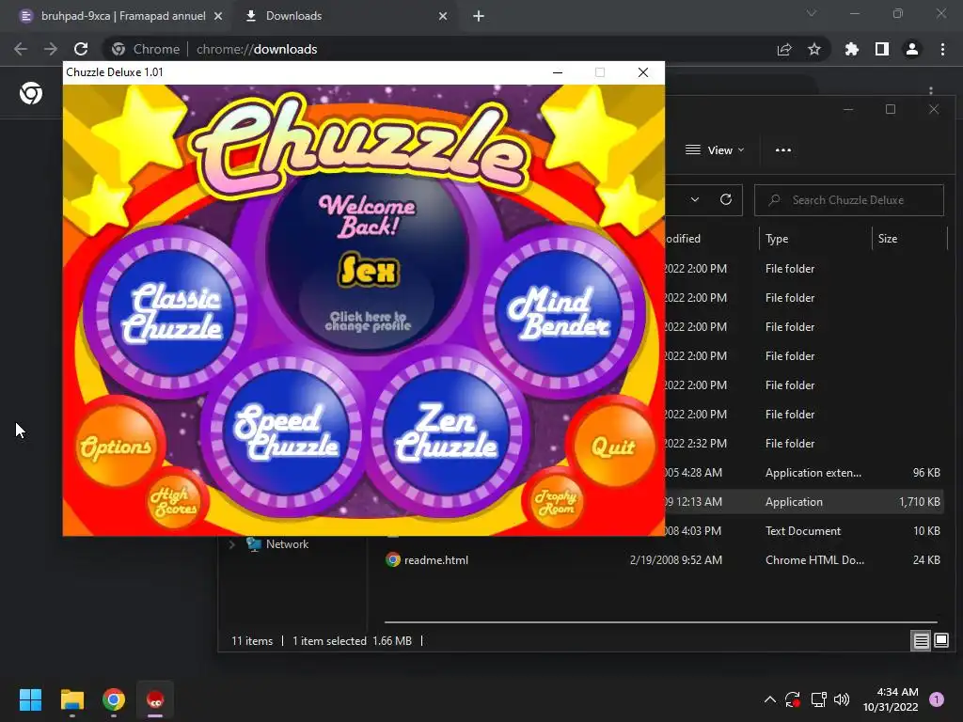
Task: Click the Search Chuzzle Deluxe field
Action: 849,200
